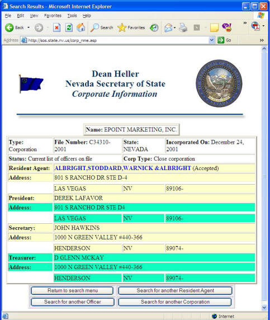Screen dimensions: 270x320
Task: Print the page with printer icon
Action: [183, 27]
